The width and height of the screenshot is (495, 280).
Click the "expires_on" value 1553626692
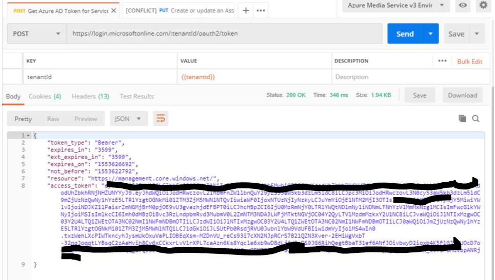[x=114, y=164]
